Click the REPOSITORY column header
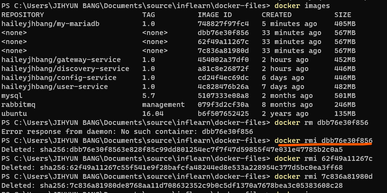The height and width of the screenshot is (193, 387). click(x=22, y=15)
